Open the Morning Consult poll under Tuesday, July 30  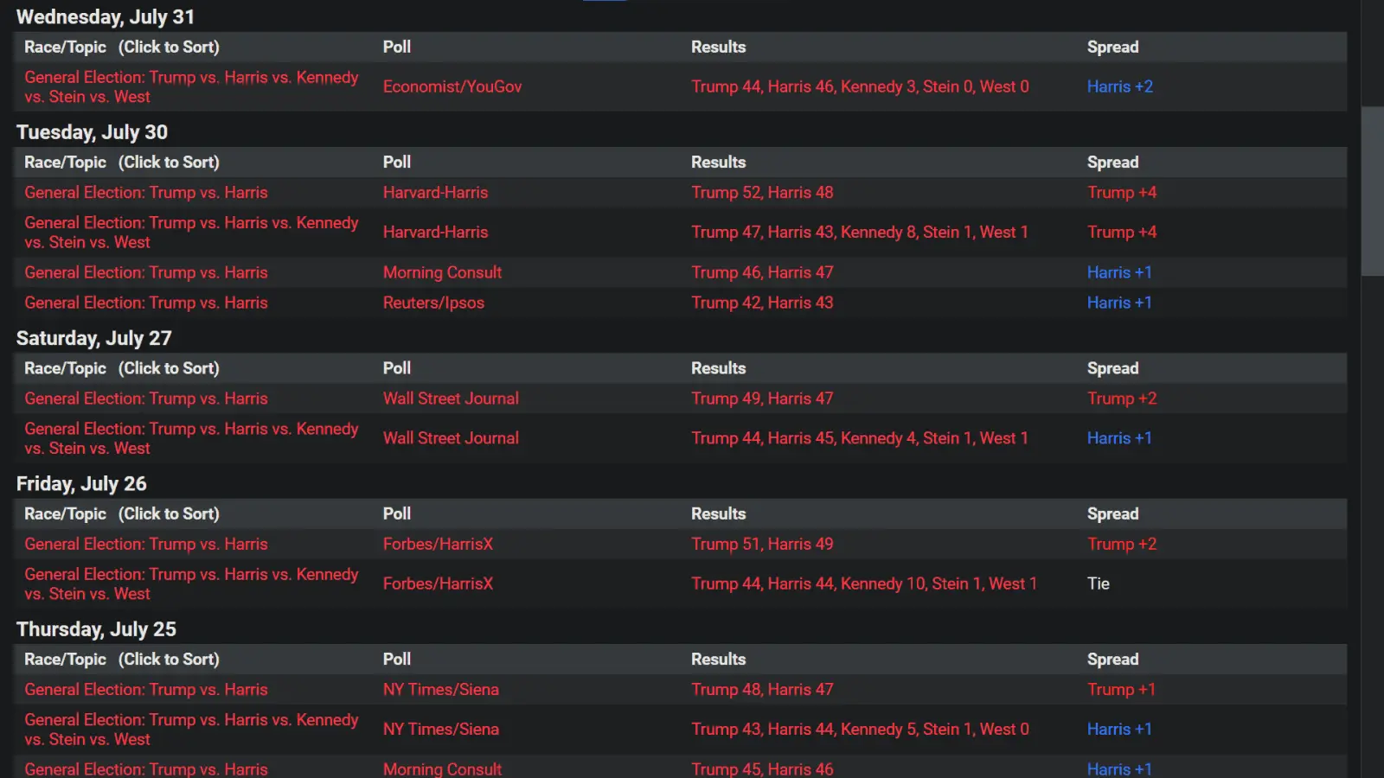[x=442, y=272]
